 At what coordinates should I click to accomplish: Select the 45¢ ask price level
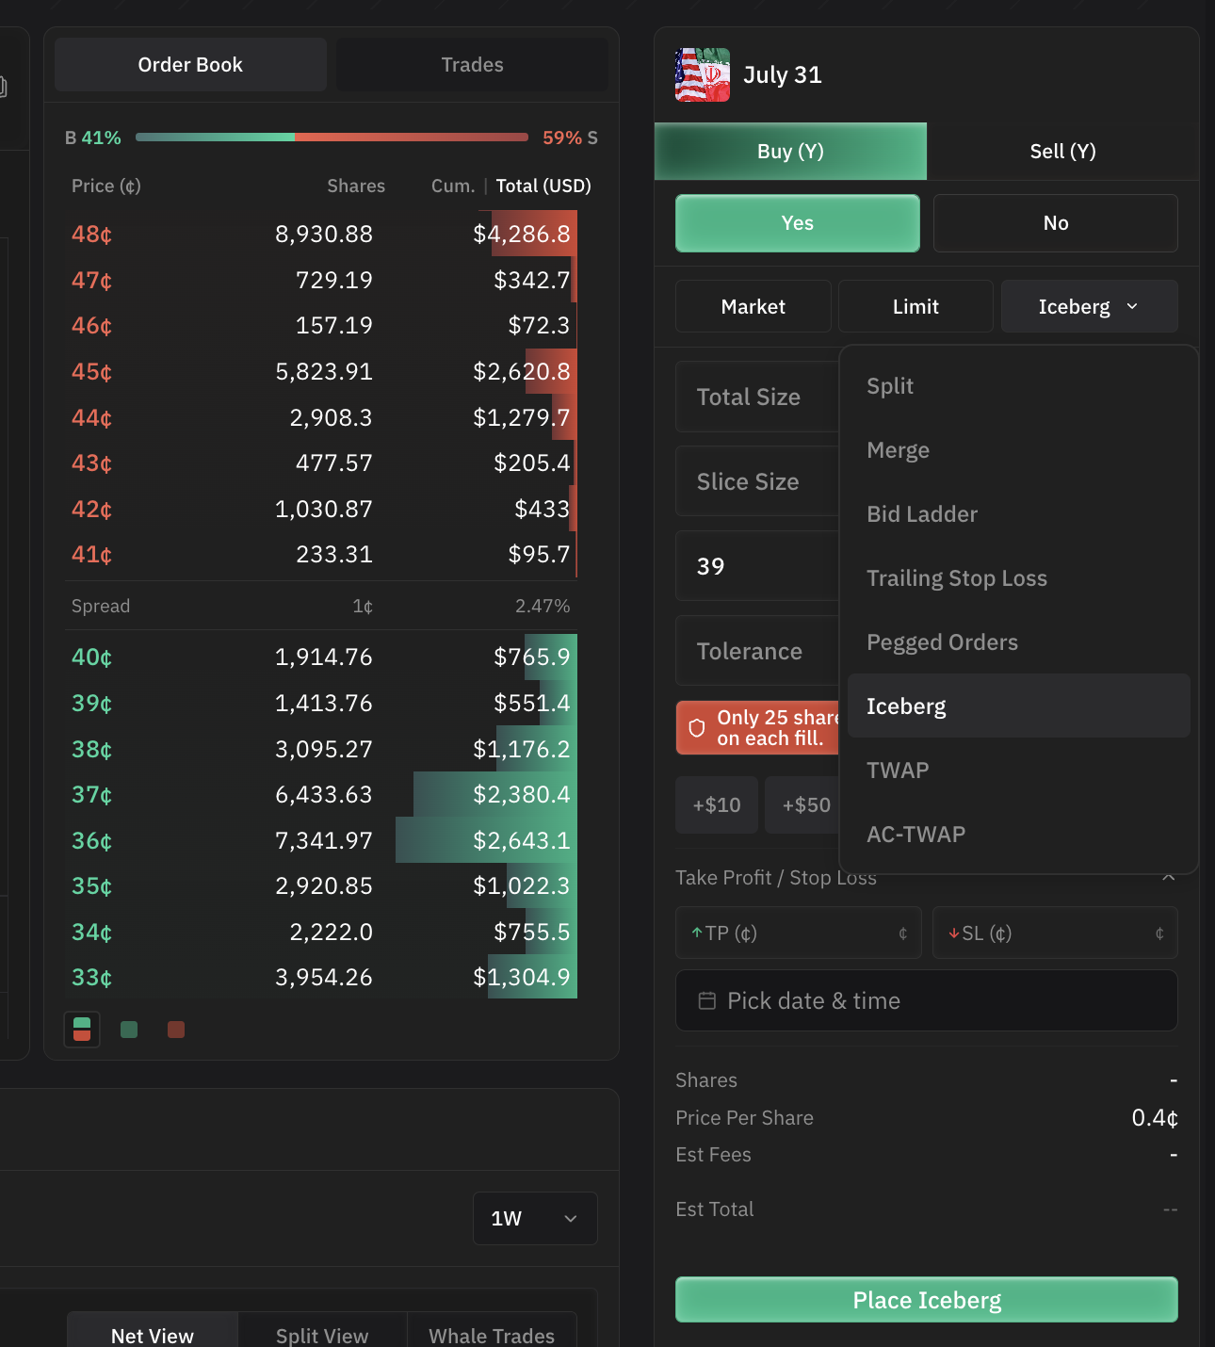tap(320, 371)
